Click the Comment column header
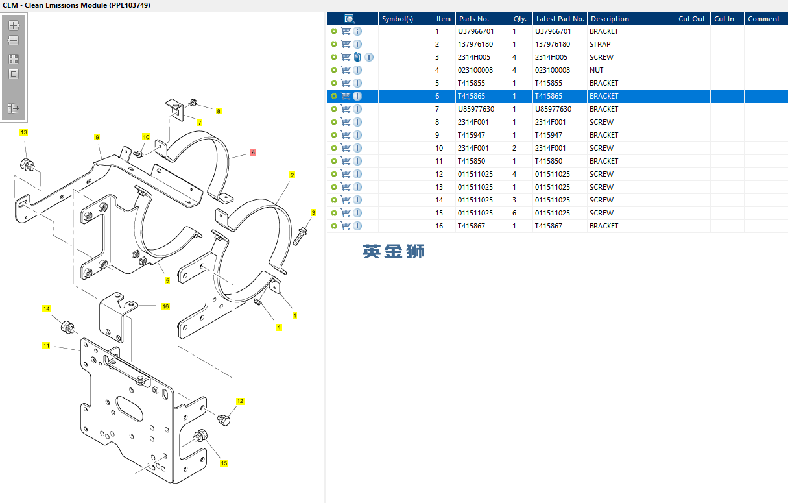 point(766,19)
